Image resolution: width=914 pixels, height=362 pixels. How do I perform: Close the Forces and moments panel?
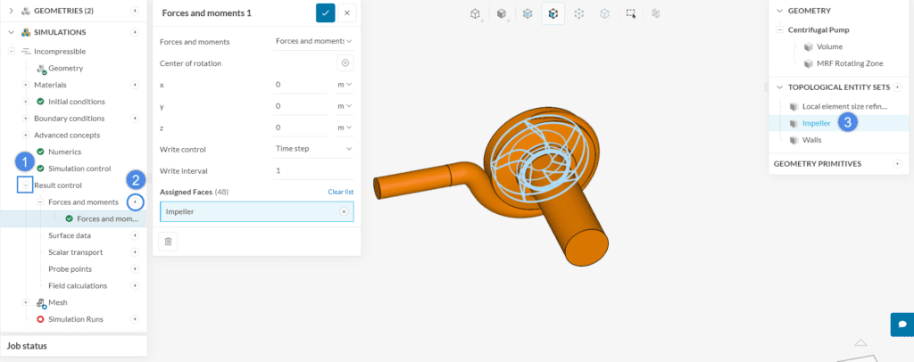click(x=347, y=12)
